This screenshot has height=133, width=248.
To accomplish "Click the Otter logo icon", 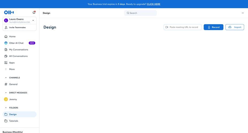I will [x=9, y=12].
